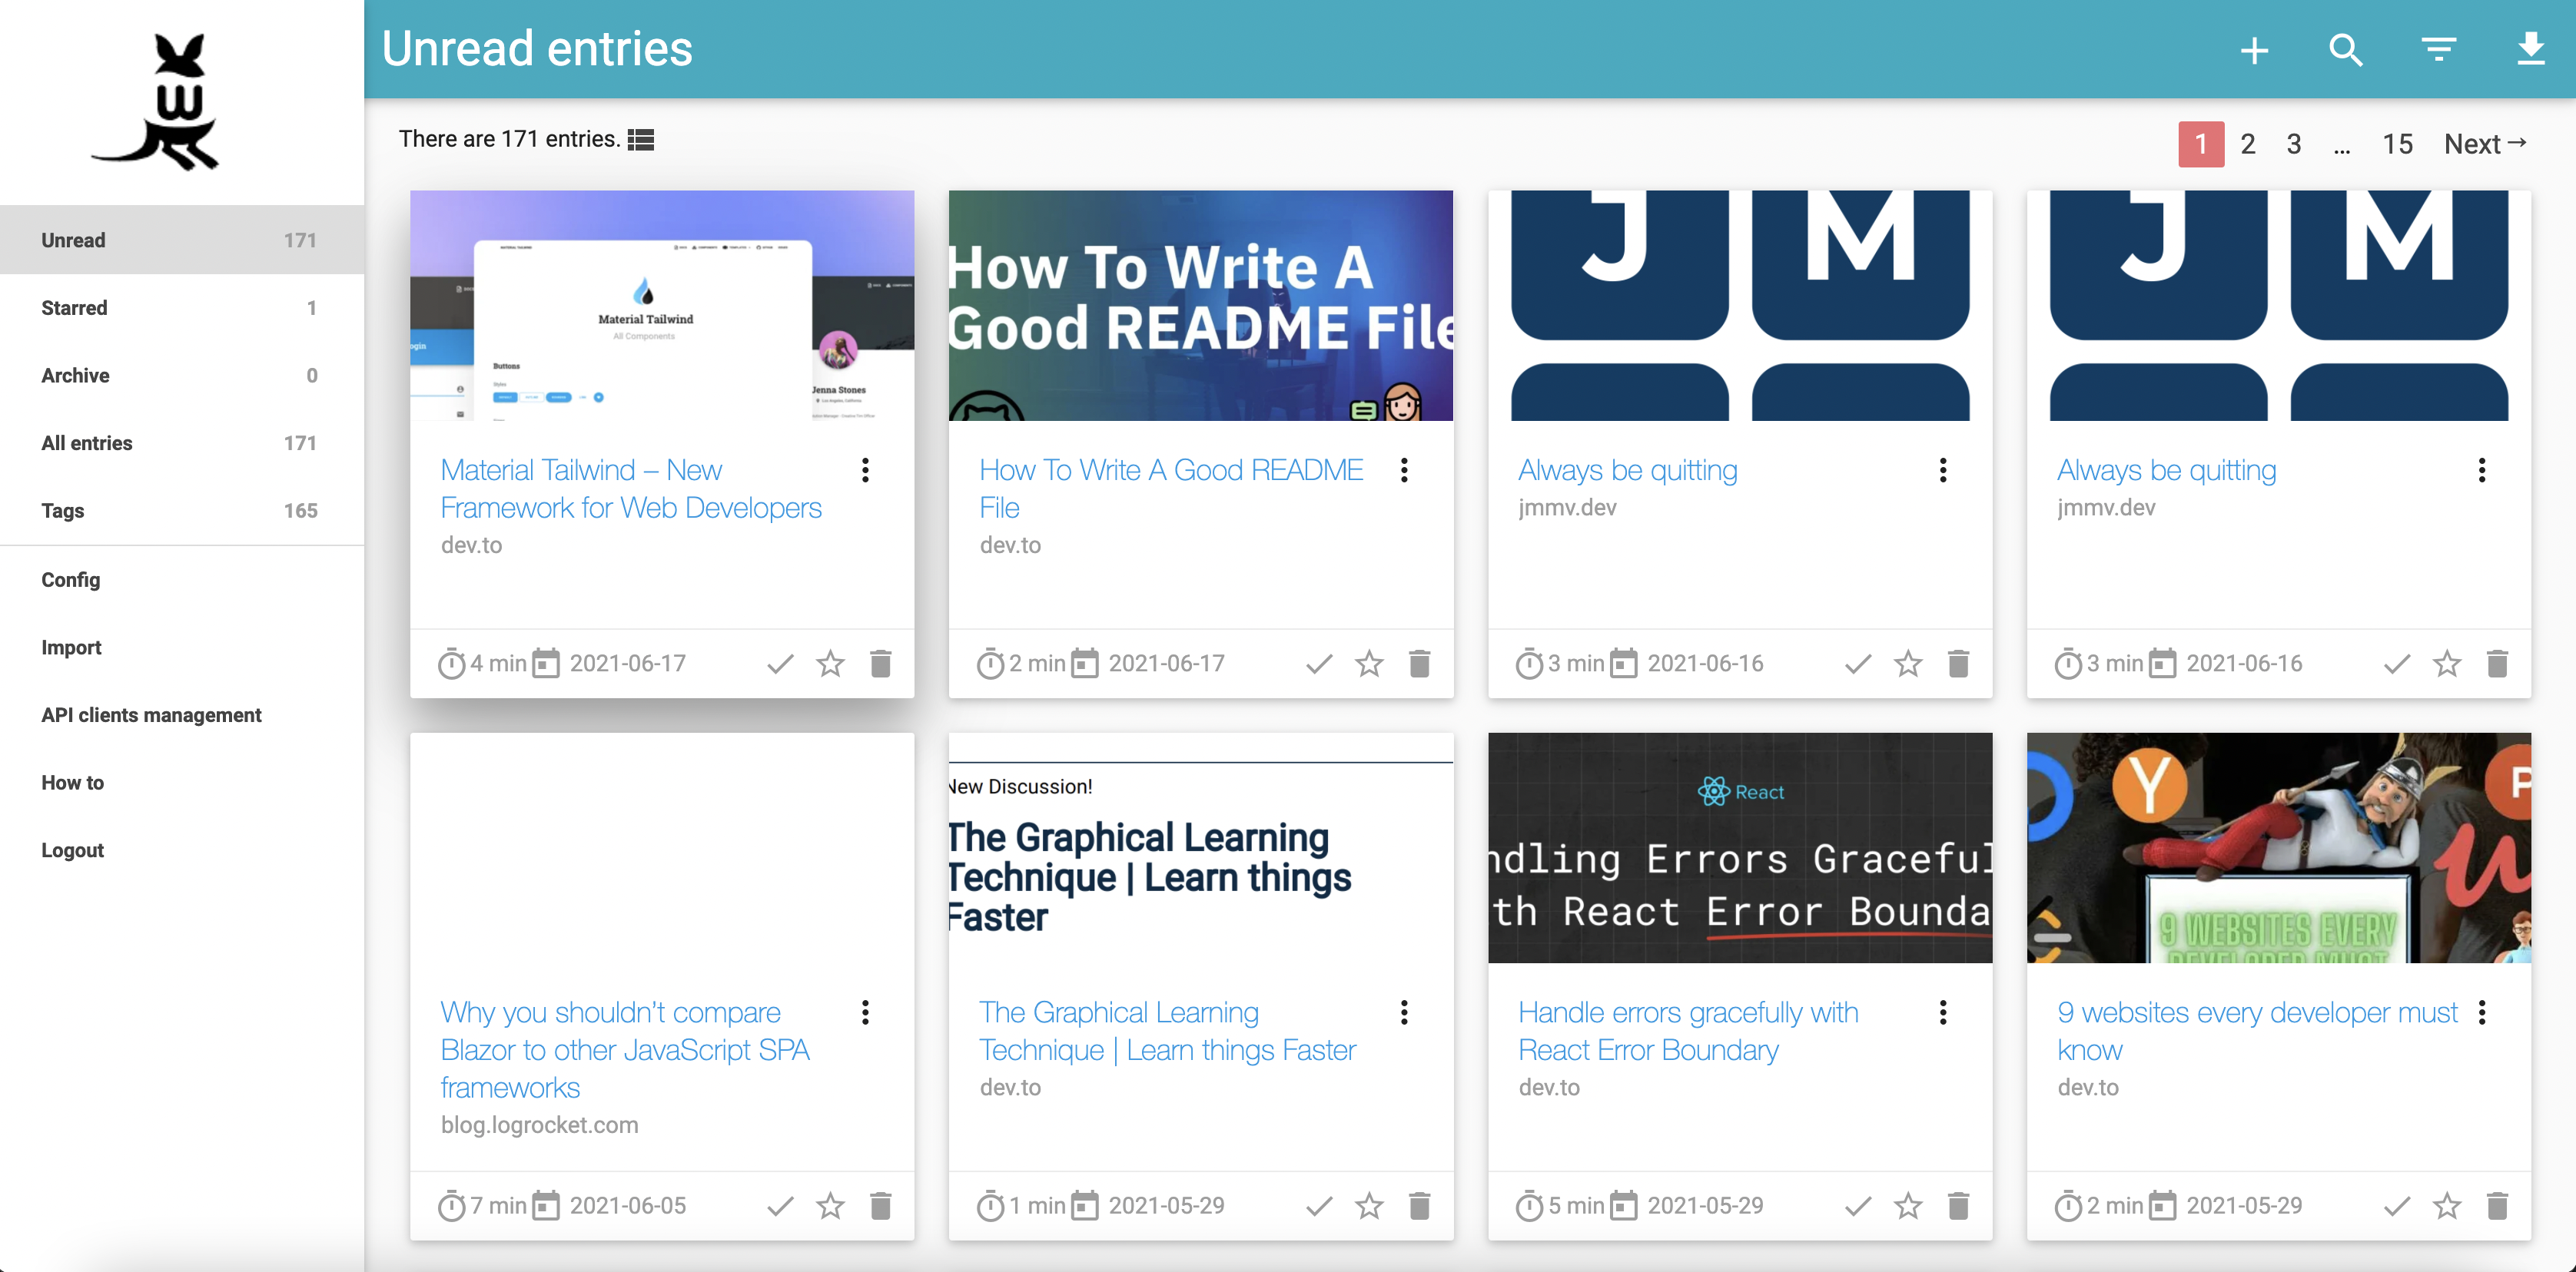Select Tags in the sidebar

[x=182, y=511]
